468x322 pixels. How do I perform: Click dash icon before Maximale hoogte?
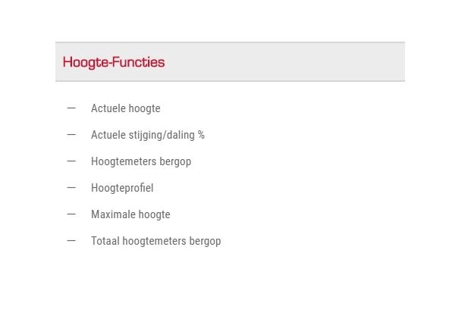click(71, 214)
